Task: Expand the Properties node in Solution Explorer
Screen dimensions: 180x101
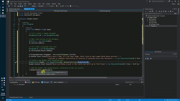Action: pyautogui.click(x=147, y=19)
